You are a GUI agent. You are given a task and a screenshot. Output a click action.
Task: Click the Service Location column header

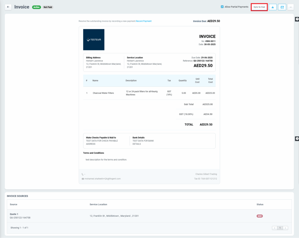pyautogui.click(x=98, y=204)
